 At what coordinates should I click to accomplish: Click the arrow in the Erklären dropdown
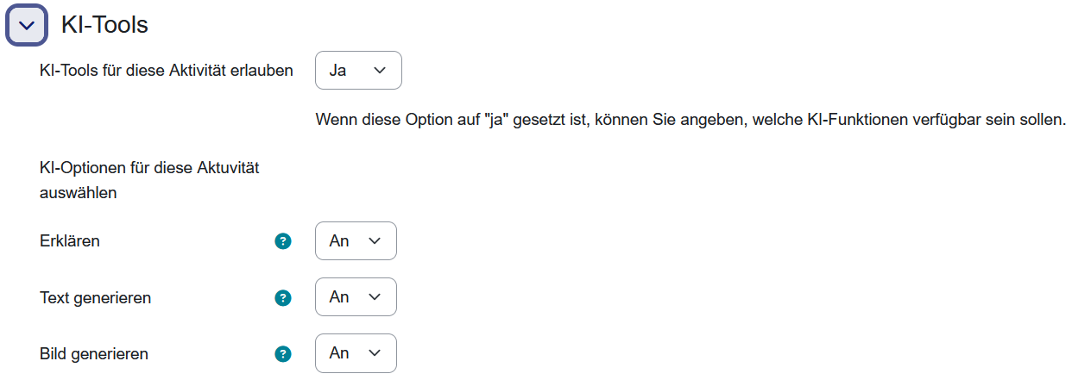[x=375, y=241]
